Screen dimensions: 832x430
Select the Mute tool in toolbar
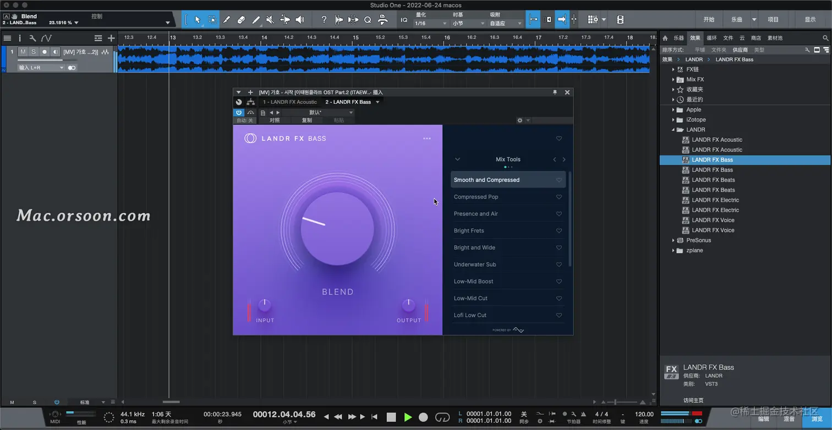pos(270,20)
